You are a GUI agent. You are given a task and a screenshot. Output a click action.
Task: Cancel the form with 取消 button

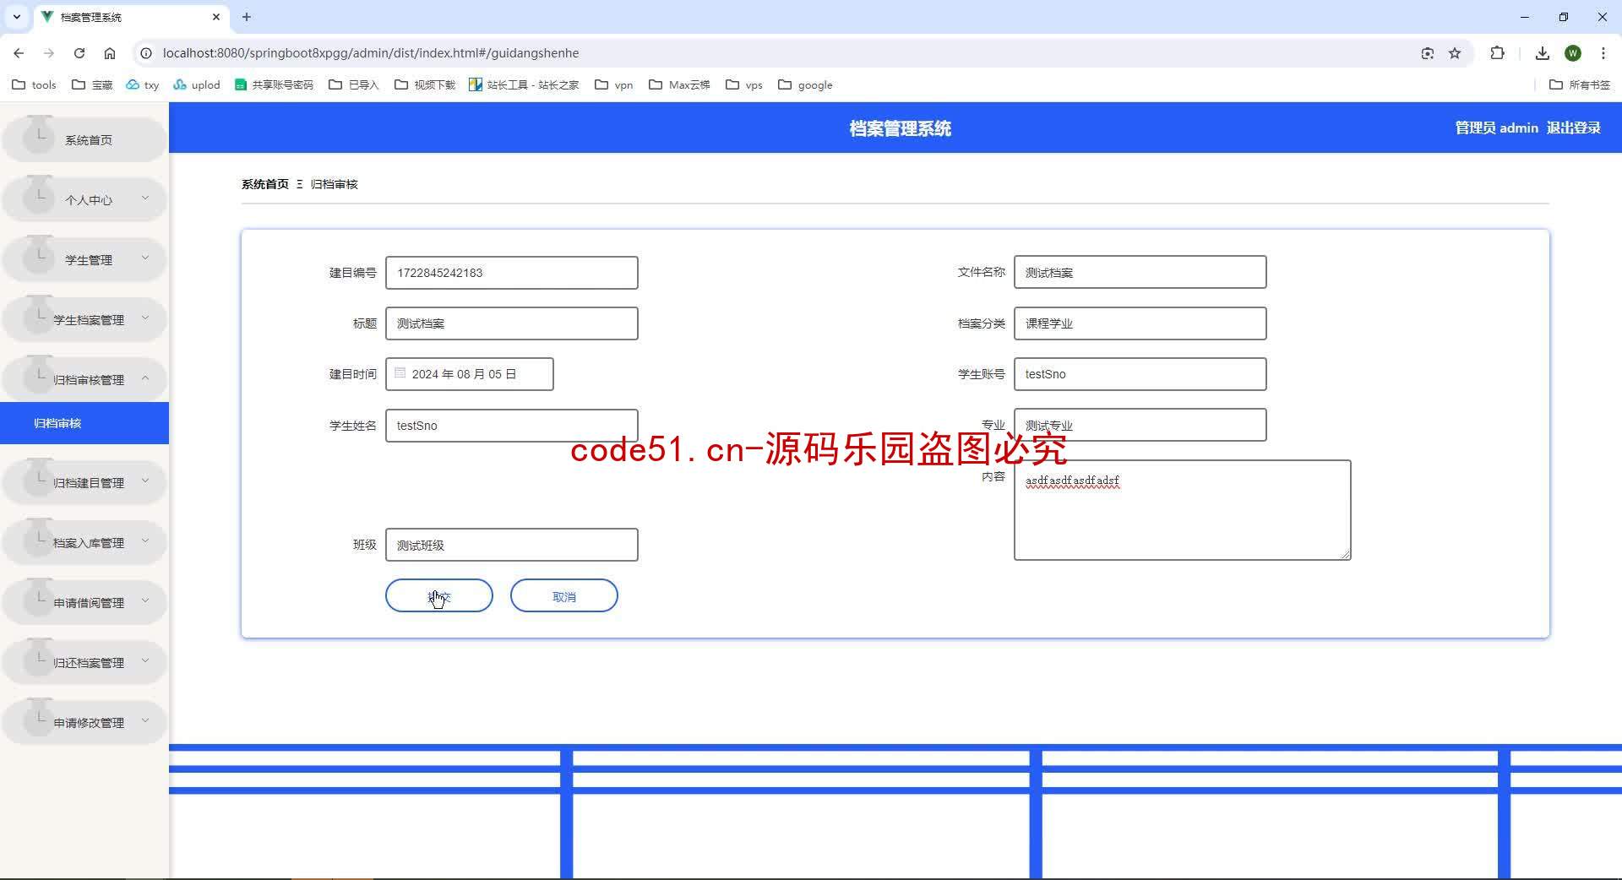coord(564,596)
